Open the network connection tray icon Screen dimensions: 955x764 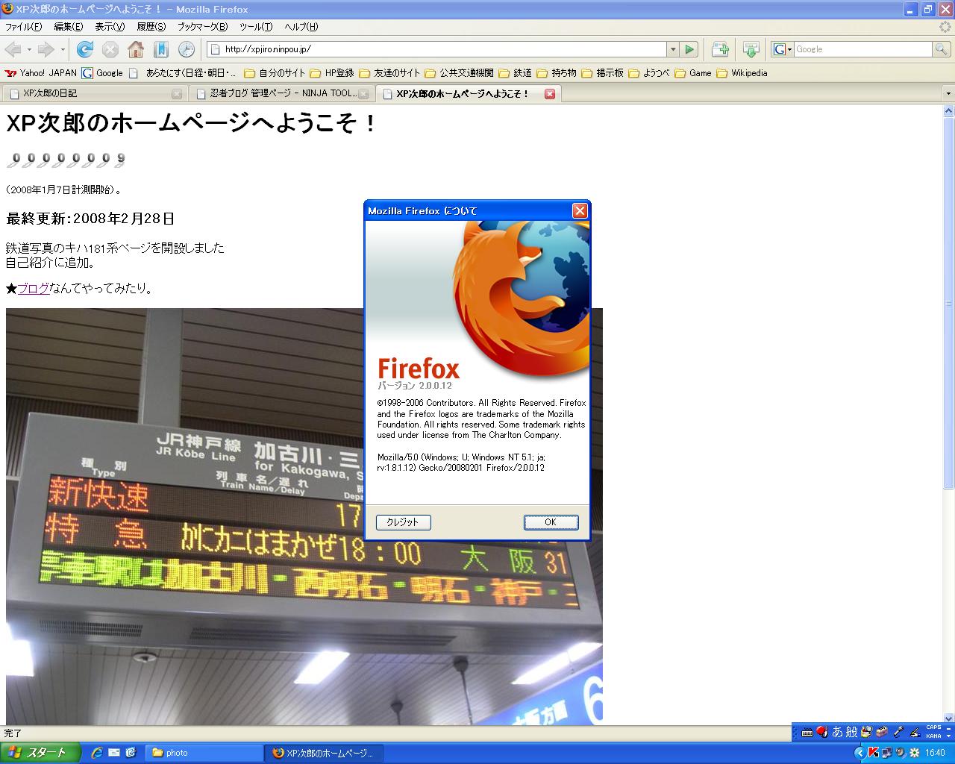point(887,753)
